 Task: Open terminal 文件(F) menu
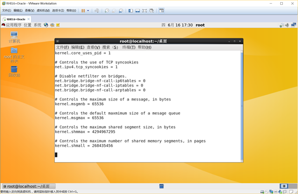[62, 47]
